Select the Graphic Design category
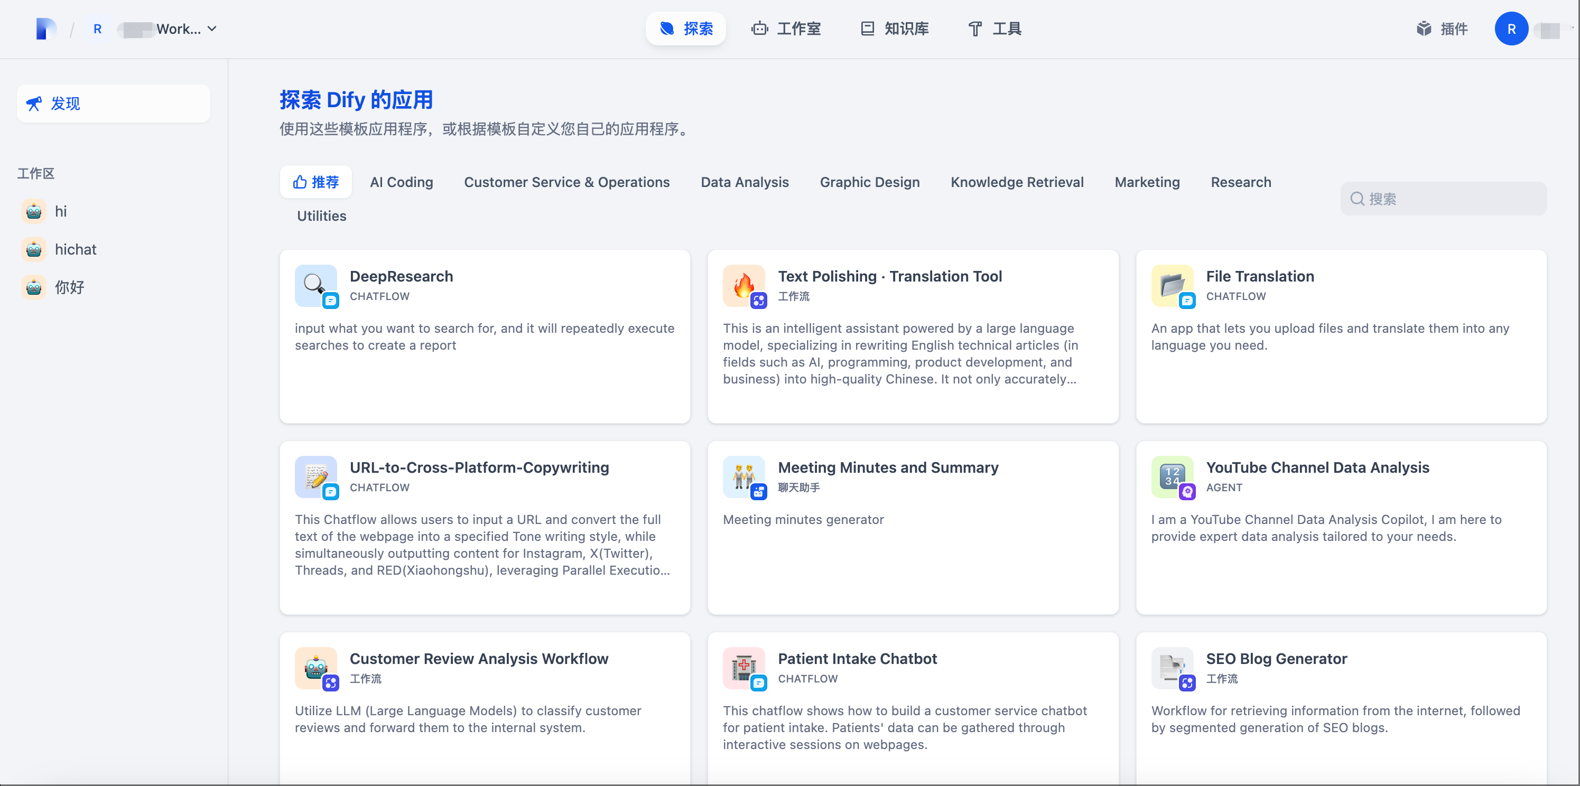This screenshot has height=786, width=1580. coord(870,182)
